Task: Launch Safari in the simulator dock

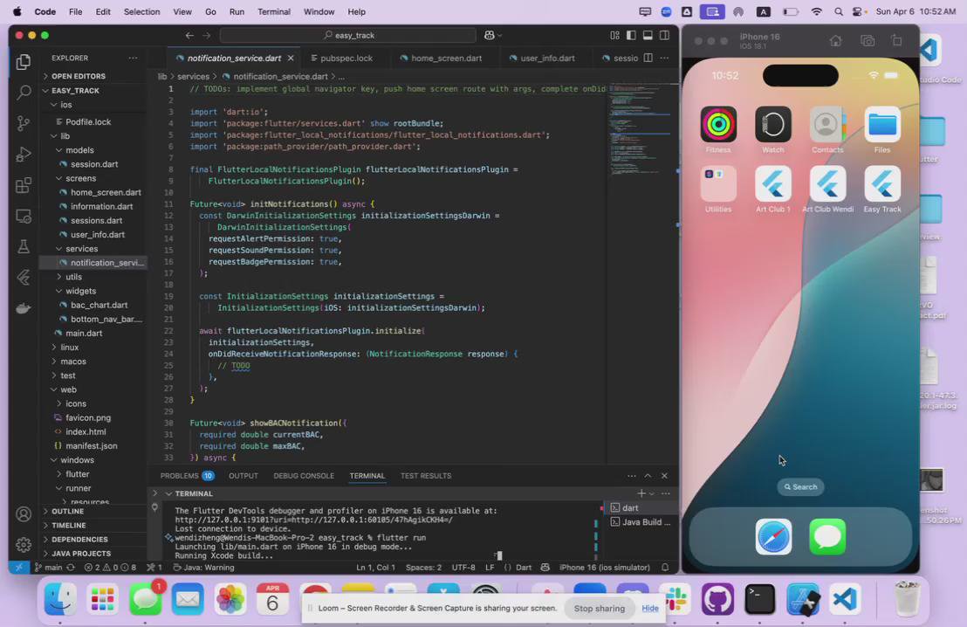Action: 773,537
